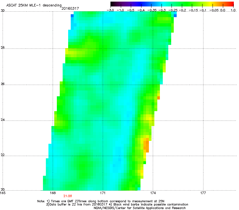The width and height of the screenshot is (239, 210).
Task: Click colorbar label -1.0
Action: 120,10
